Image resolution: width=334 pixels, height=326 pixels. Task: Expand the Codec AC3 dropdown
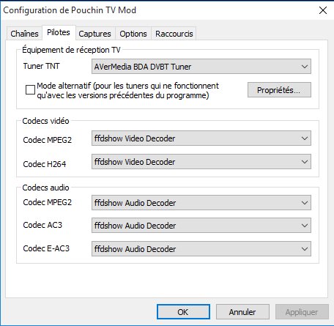(x=201, y=225)
